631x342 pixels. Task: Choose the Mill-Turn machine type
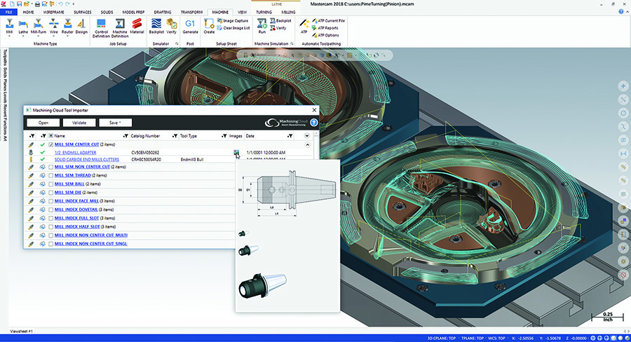click(x=39, y=27)
